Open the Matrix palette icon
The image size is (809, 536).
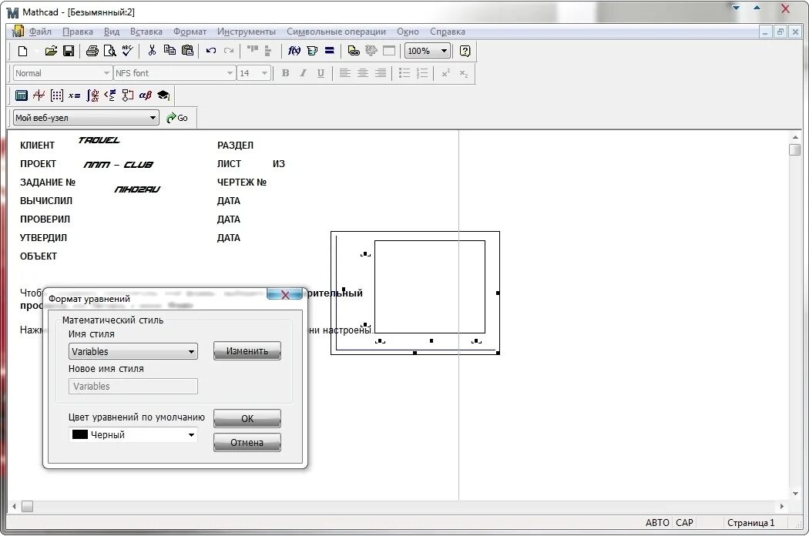[x=56, y=95]
